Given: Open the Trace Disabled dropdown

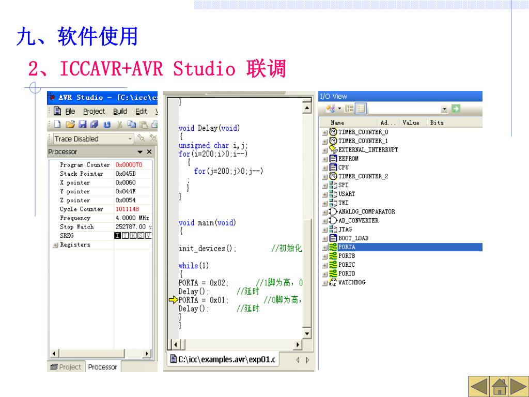Looking at the screenshot, I should tap(130, 139).
